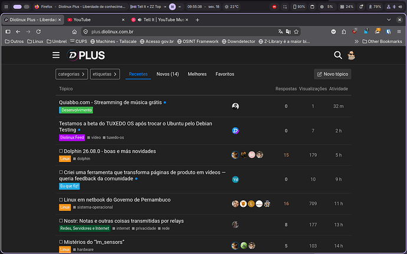Open the TUXEDO OS beta topic
The image size is (407, 254).
tap(136, 127)
